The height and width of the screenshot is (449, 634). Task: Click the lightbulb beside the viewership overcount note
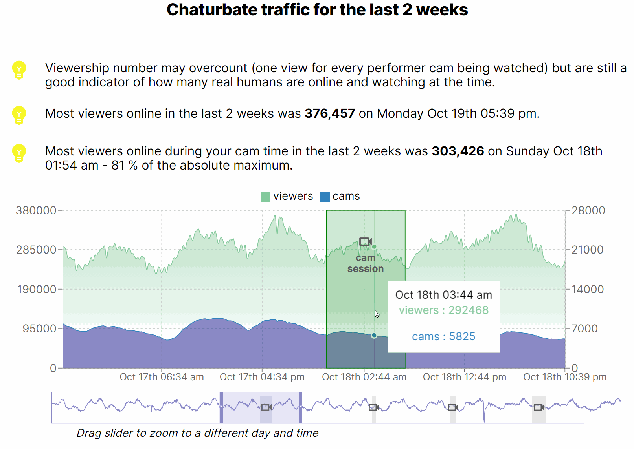click(19, 70)
